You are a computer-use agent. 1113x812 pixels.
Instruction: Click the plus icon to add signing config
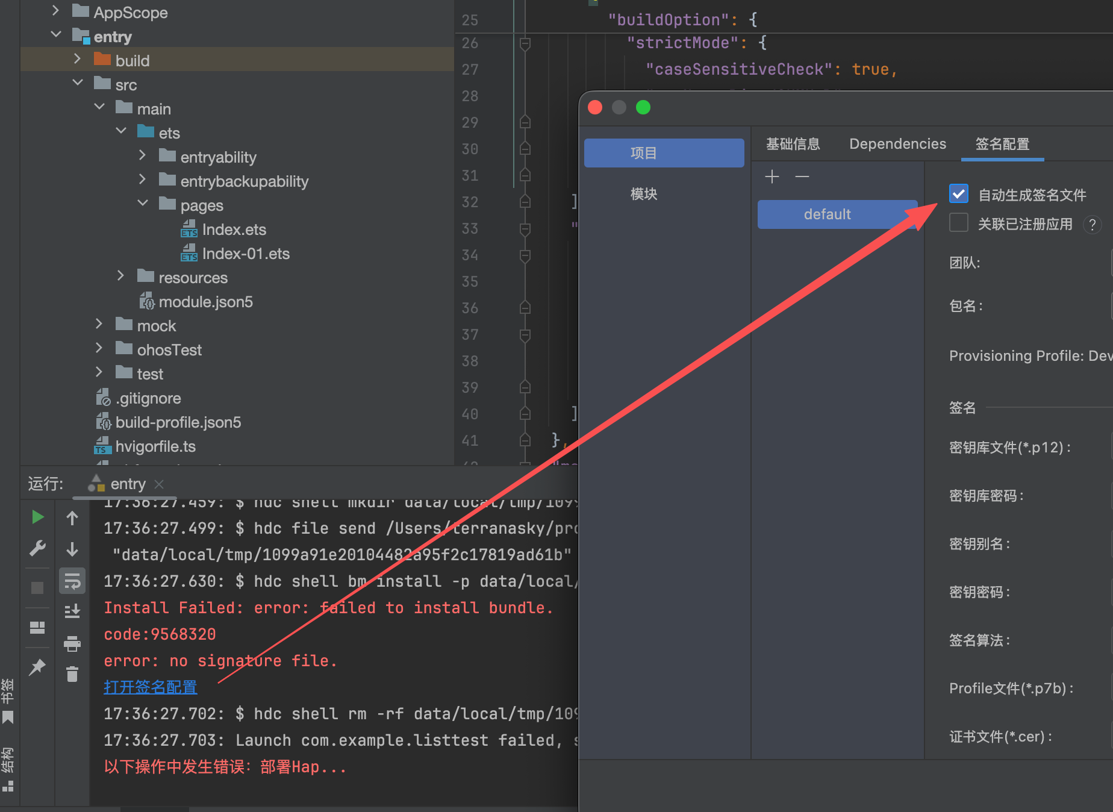(x=772, y=176)
